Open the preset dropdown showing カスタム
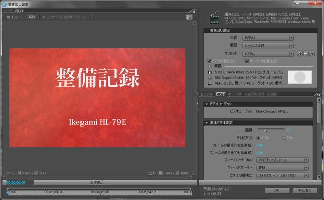This screenshot has width=324, height=200. pyautogui.click(x=268, y=54)
